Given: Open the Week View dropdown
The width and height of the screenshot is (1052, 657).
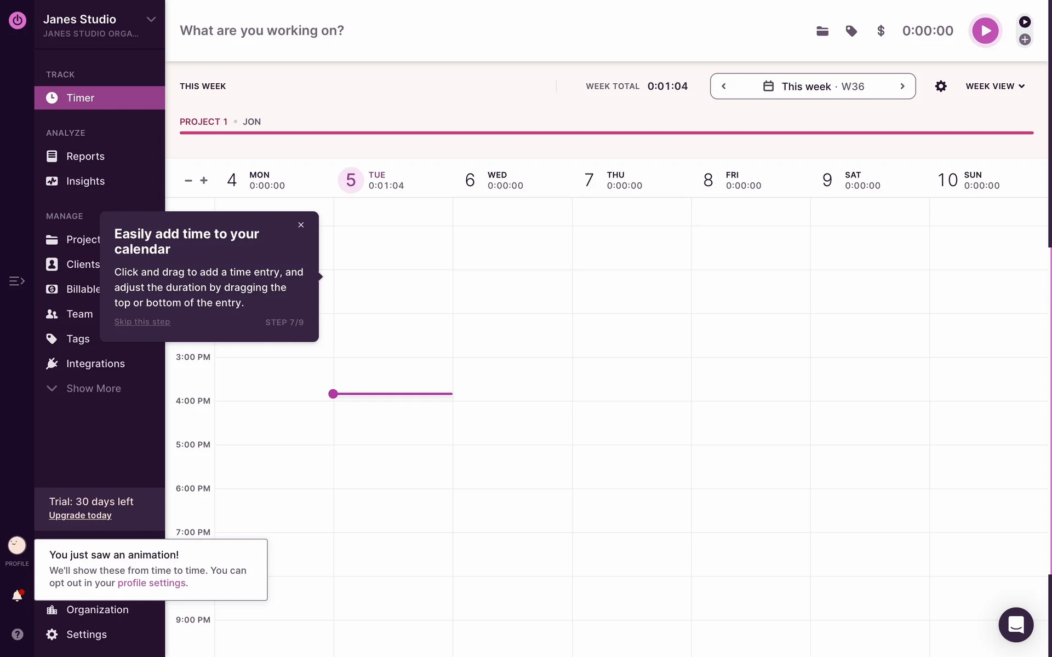Looking at the screenshot, I should [994, 87].
